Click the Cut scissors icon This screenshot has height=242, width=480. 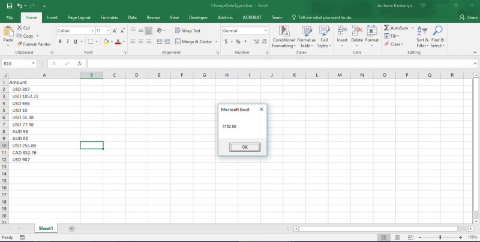click(x=20, y=28)
